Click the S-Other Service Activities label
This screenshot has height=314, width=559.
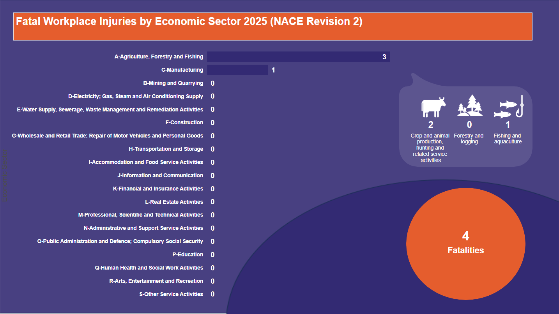pyautogui.click(x=171, y=294)
